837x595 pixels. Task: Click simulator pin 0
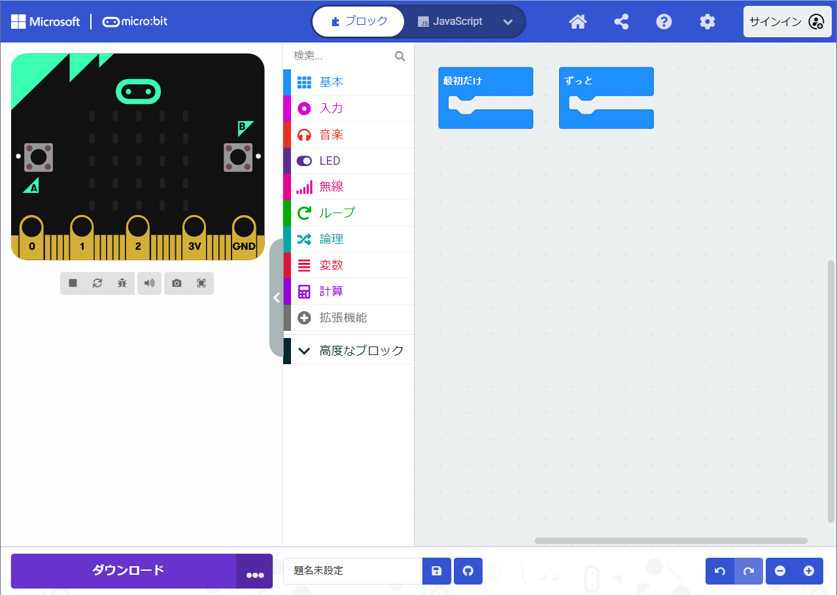[x=31, y=237]
